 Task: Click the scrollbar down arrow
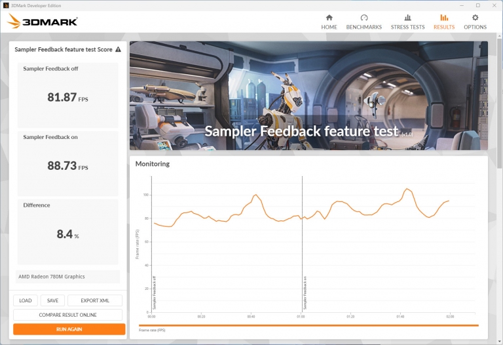coord(500,340)
